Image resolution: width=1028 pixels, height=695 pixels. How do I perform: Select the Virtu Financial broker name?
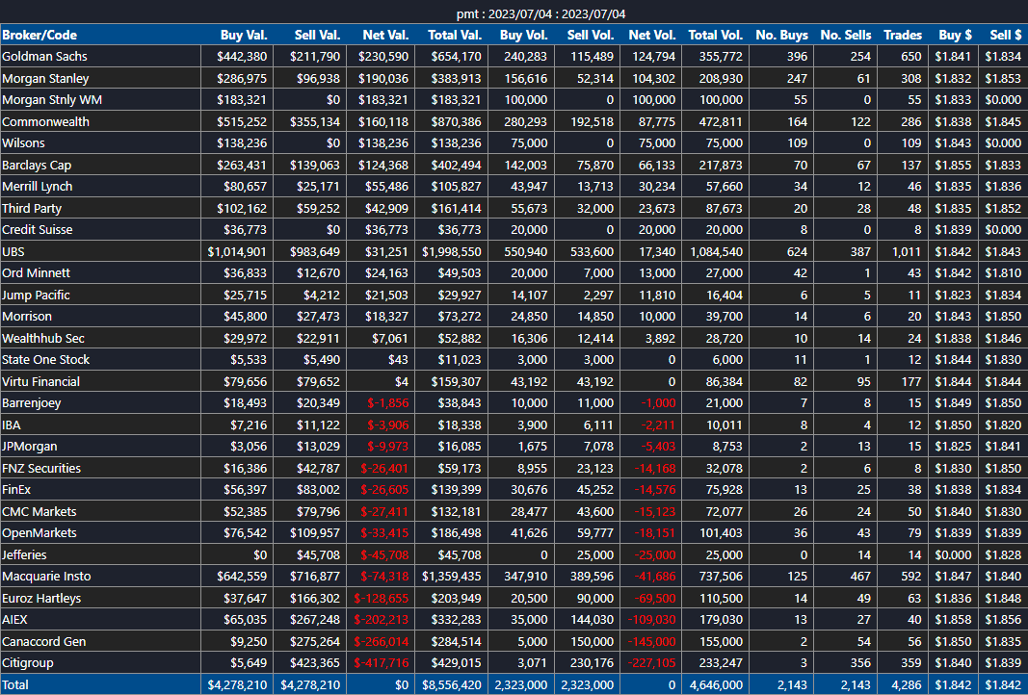[40, 381]
